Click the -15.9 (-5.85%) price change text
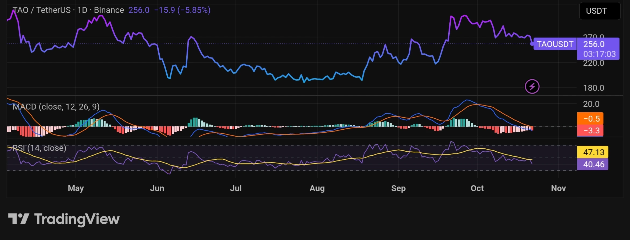The height and width of the screenshot is (240, 630). point(182,10)
